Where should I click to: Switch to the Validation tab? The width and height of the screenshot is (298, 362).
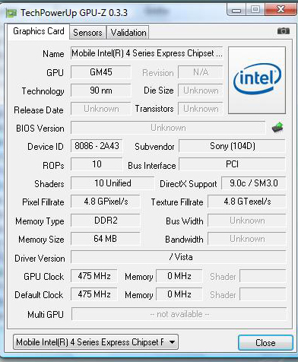[128, 33]
